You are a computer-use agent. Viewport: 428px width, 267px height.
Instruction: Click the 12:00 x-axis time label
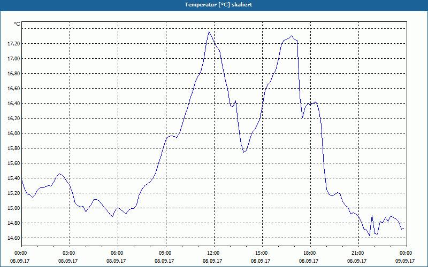click(212, 253)
